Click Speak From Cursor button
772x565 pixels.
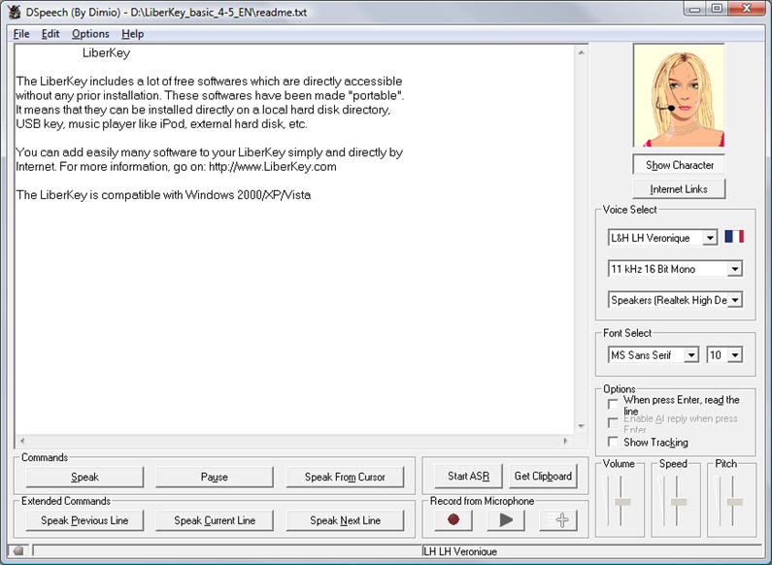(x=345, y=477)
